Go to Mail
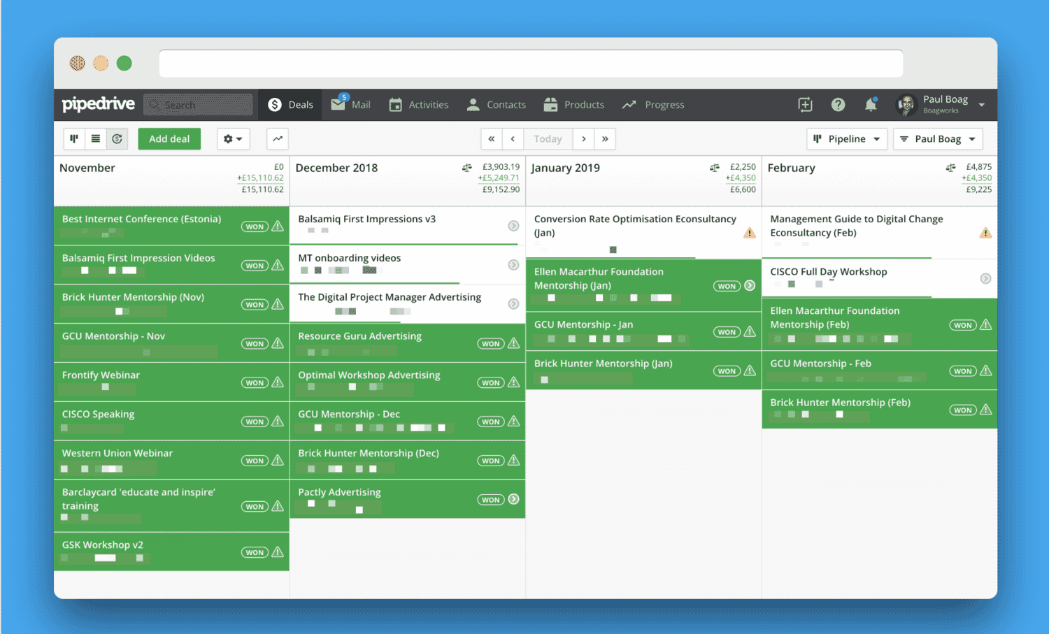The image size is (1049, 634). tap(351, 105)
